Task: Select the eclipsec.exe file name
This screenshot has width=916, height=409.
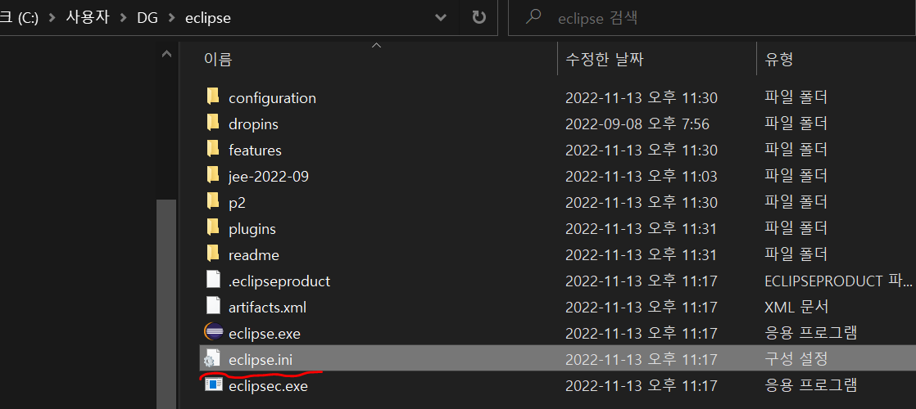Action: (268, 386)
